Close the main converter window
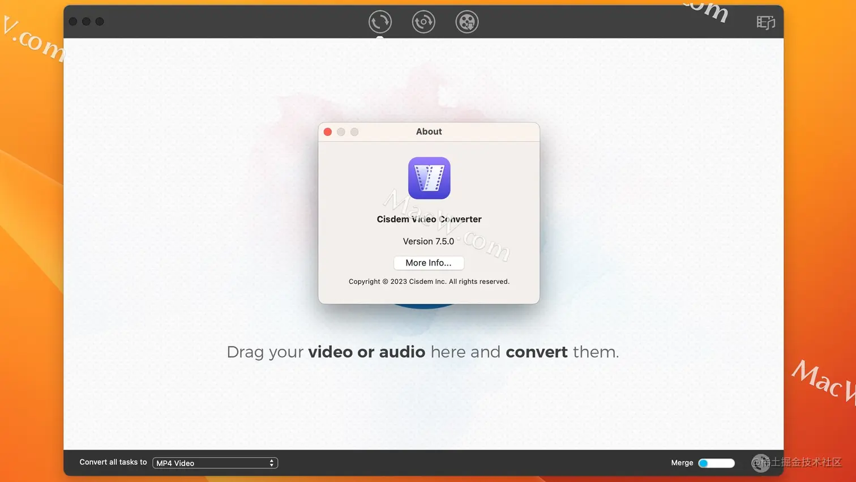The width and height of the screenshot is (856, 482). [x=73, y=22]
